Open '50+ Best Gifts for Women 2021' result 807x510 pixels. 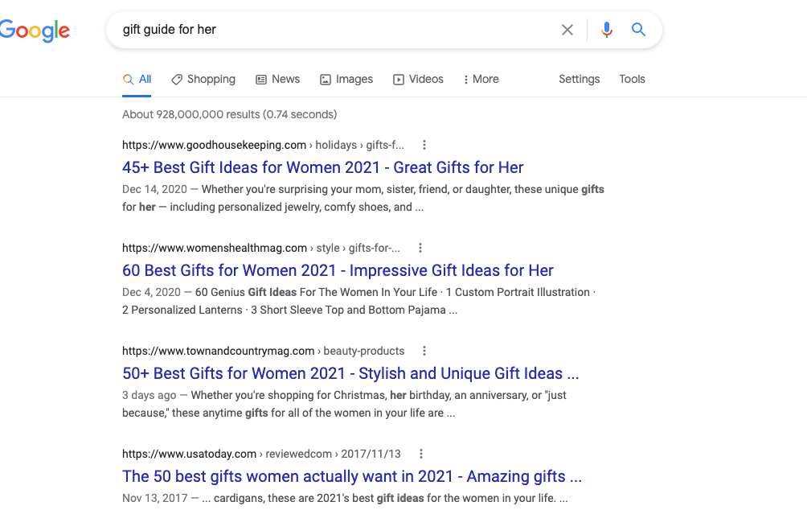click(x=350, y=373)
